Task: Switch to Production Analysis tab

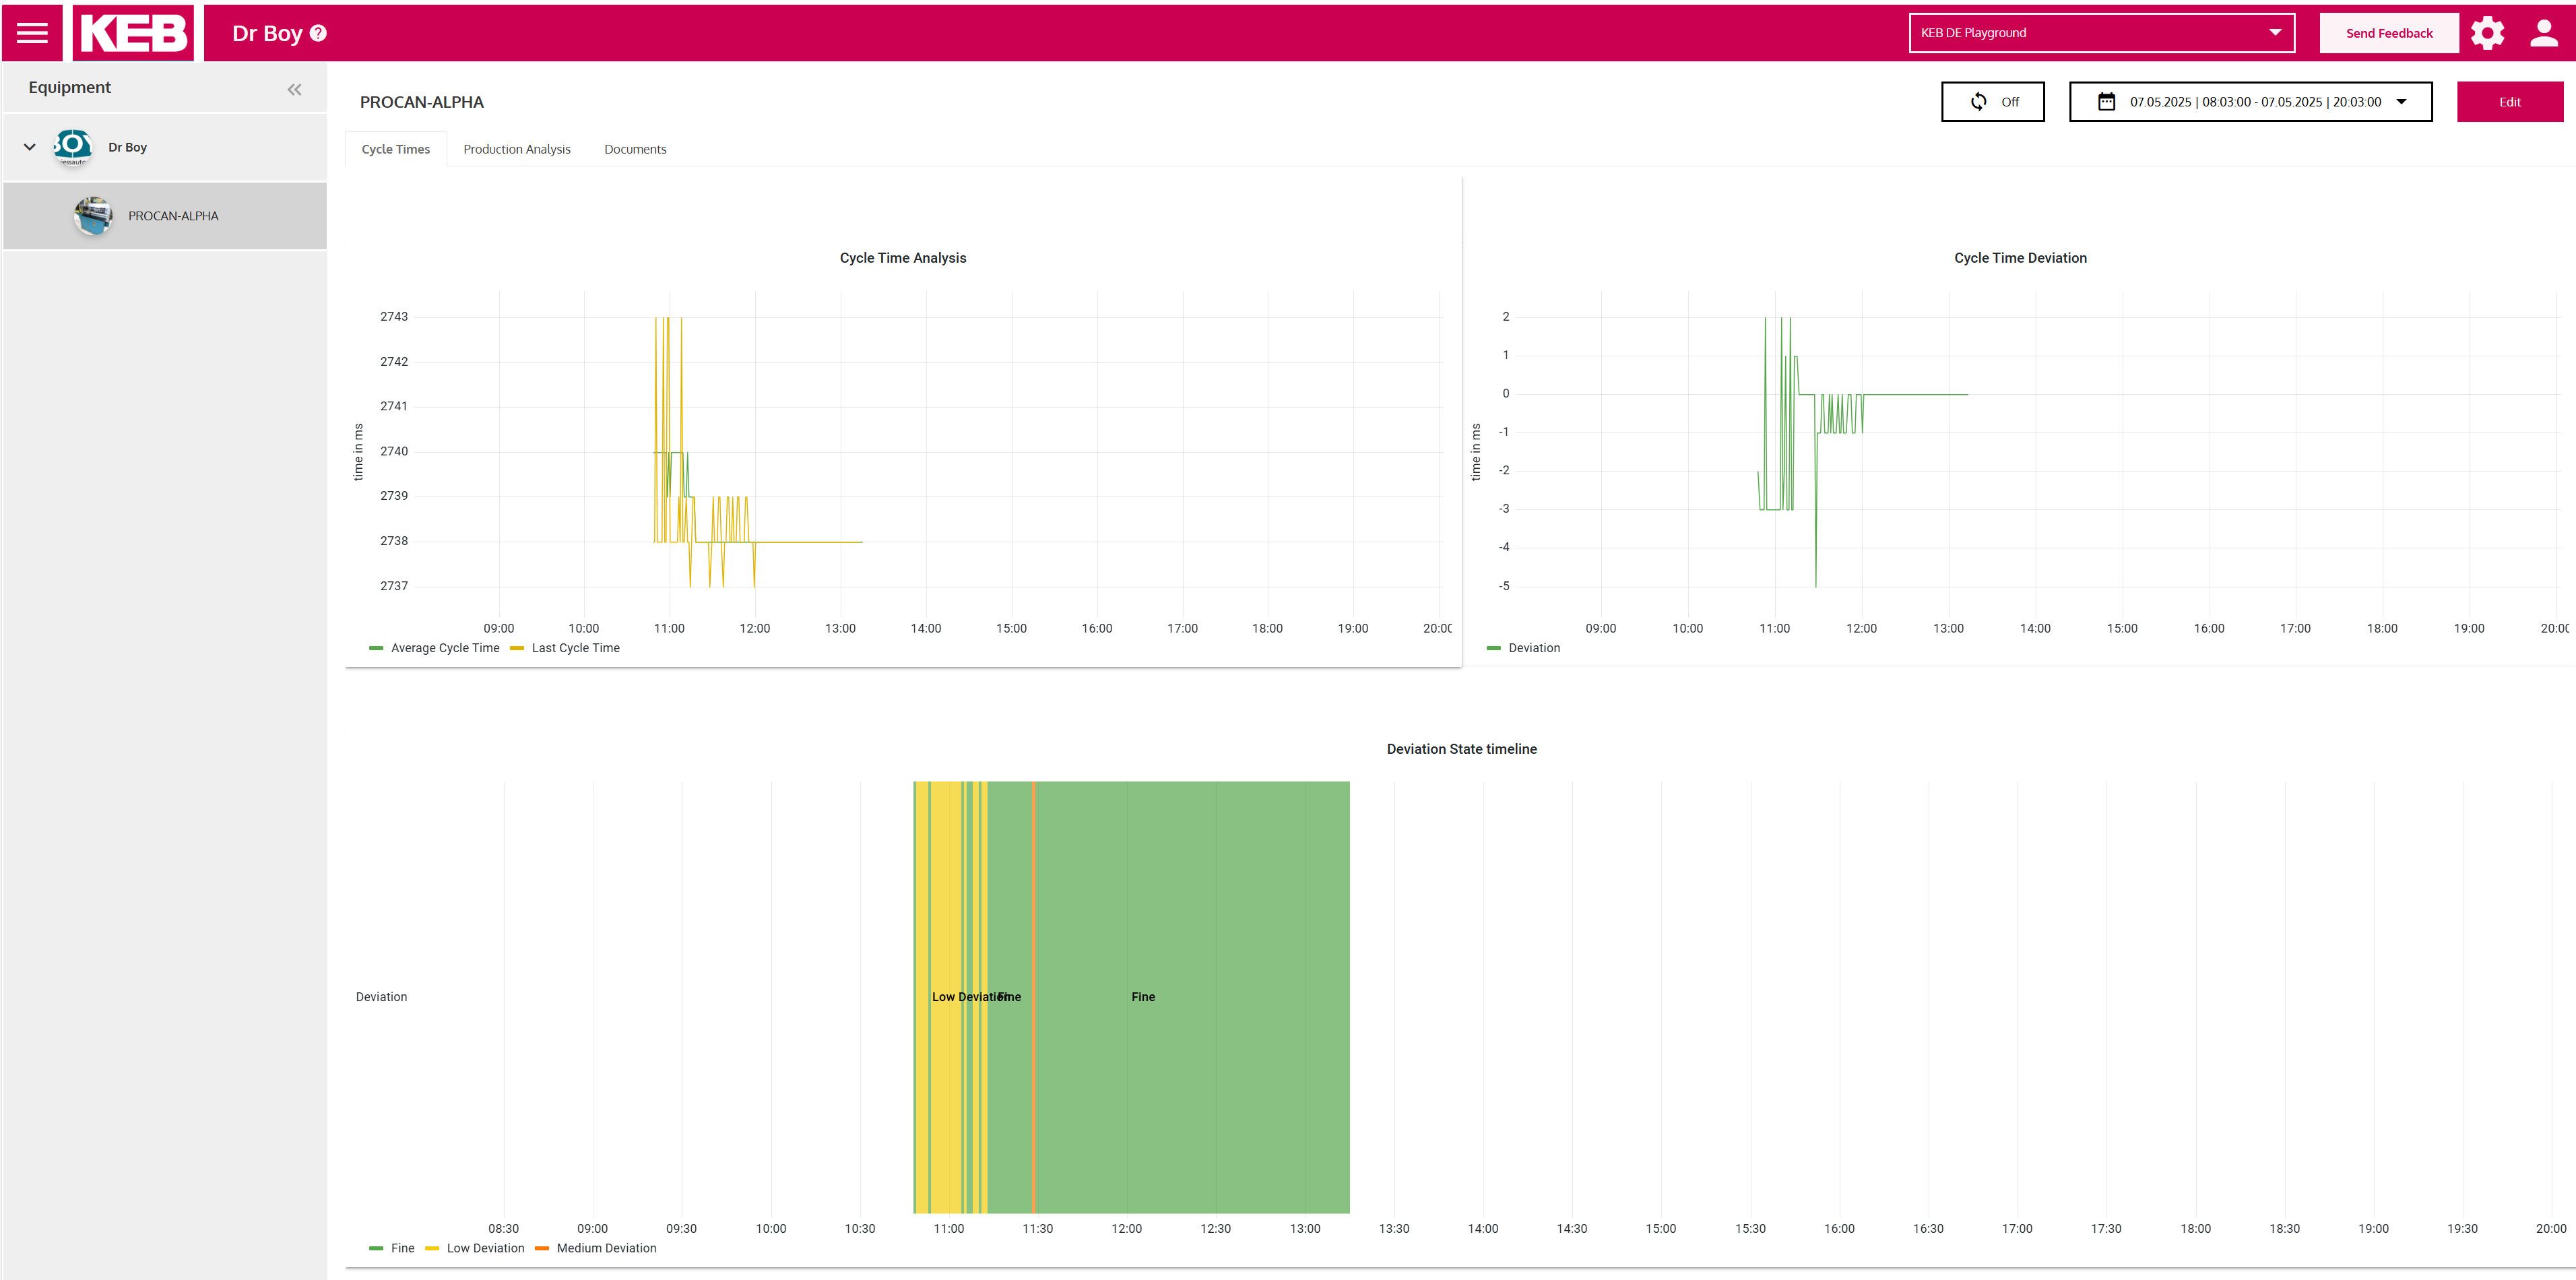Action: (x=516, y=149)
